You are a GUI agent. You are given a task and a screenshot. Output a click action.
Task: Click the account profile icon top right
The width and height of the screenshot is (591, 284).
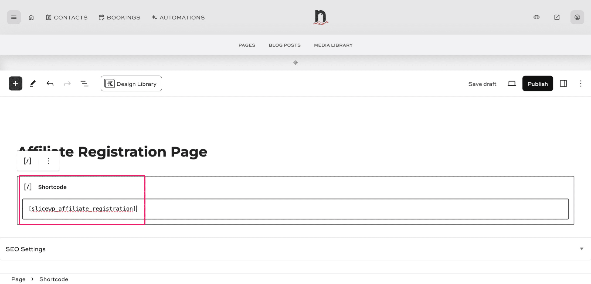click(577, 17)
